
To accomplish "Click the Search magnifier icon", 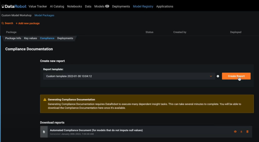I will (3, 23).
